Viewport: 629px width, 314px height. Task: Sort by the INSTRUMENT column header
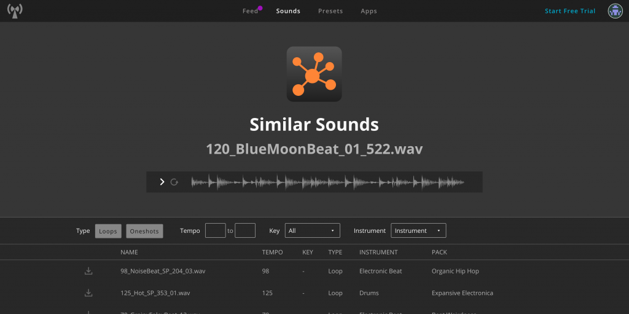pyautogui.click(x=378, y=252)
